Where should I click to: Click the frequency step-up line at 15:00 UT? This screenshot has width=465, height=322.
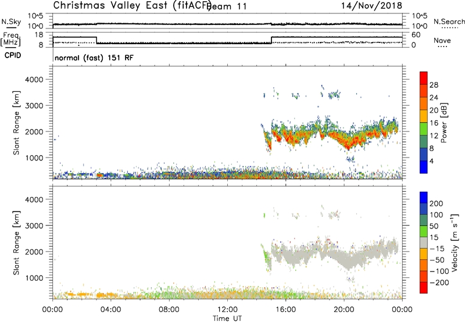(271, 40)
